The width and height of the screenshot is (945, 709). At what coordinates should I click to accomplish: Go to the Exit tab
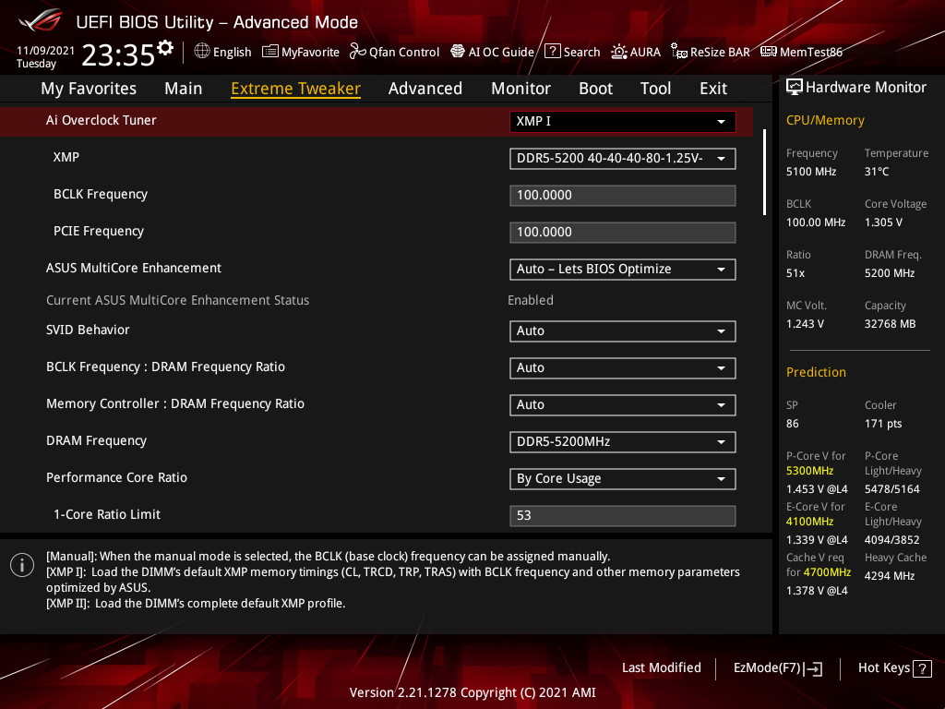(713, 89)
